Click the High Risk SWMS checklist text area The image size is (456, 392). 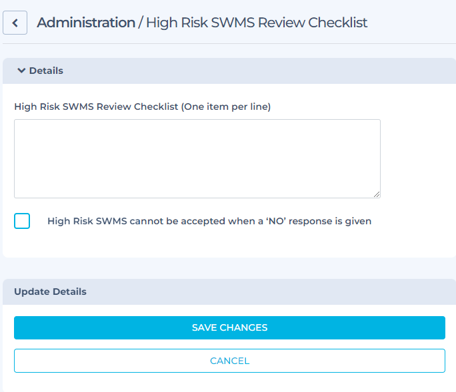(x=197, y=158)
